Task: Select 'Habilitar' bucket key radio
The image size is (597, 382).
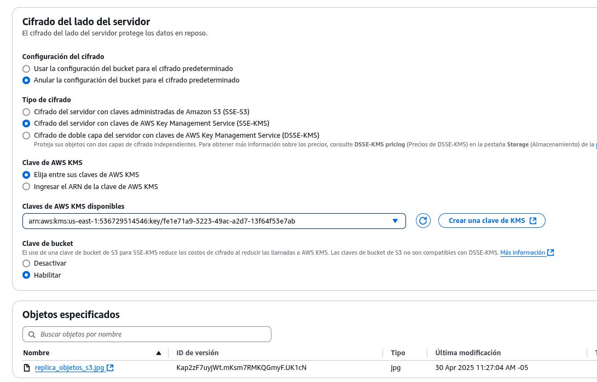Action: (x=26, y=275)
